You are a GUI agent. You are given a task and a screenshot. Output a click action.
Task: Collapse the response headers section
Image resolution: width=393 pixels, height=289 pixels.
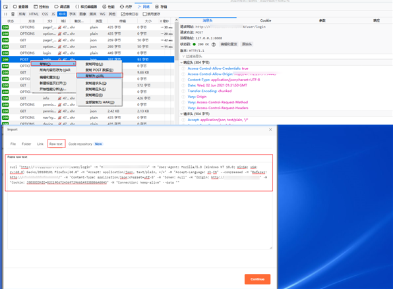(181, 63)
